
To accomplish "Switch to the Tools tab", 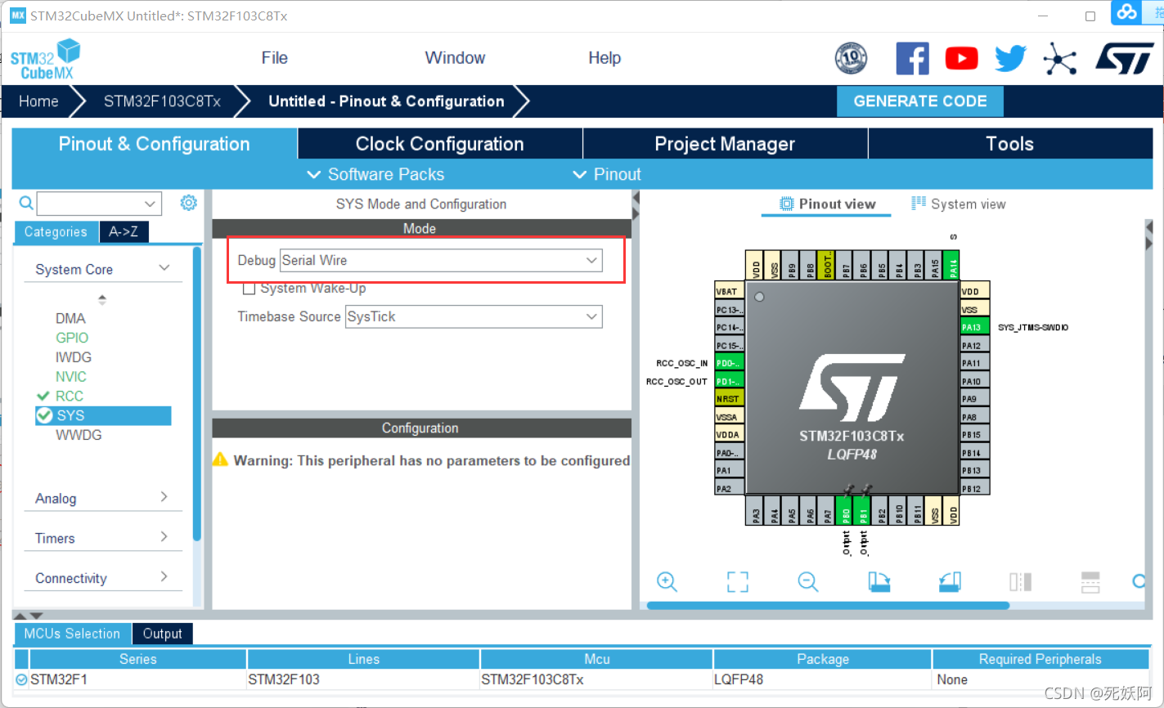I will [1009, 144].
